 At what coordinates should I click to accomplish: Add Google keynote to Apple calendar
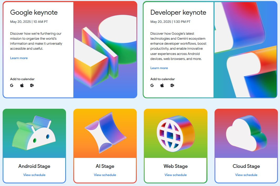pyautogui.click(x=22, y=85)
